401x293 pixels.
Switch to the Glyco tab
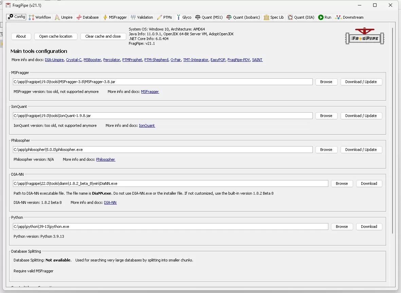(184, 17)
